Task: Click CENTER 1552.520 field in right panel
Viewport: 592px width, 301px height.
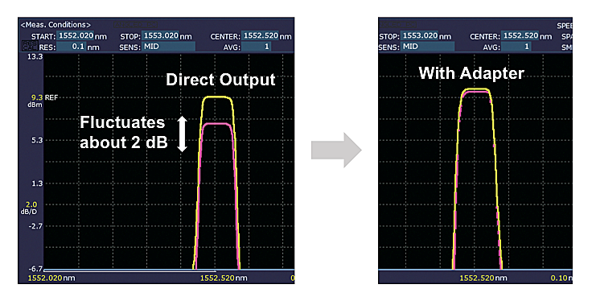Action: pos(520,36)
